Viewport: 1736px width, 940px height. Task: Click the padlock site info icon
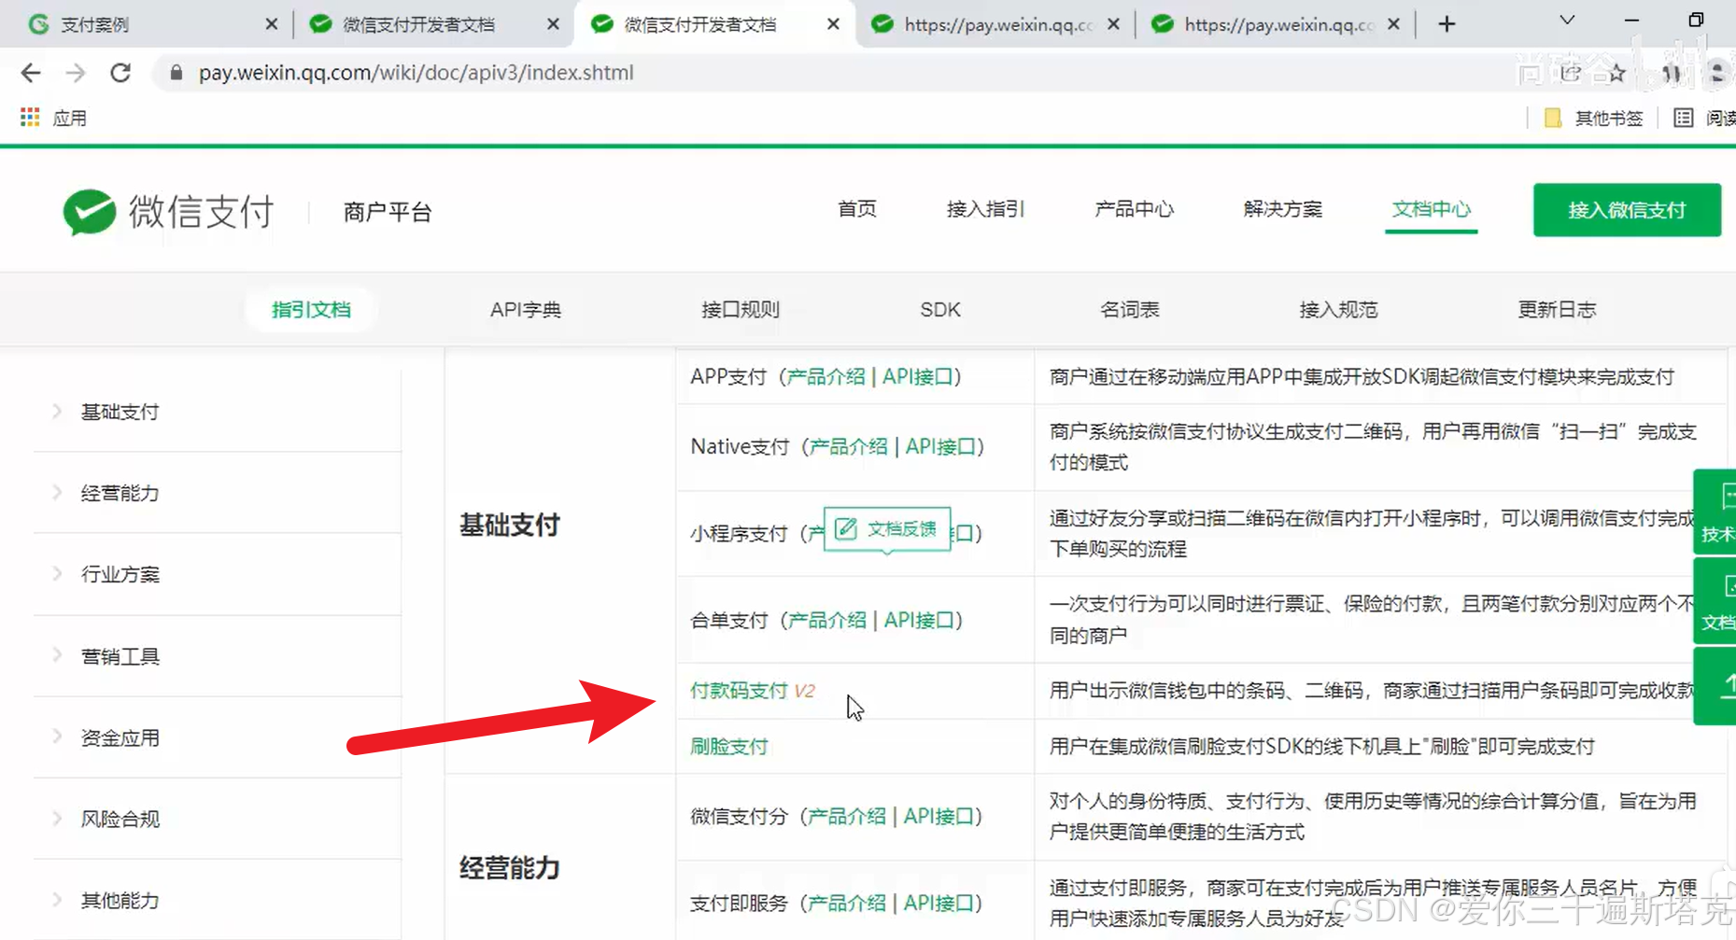click(176, 73)
